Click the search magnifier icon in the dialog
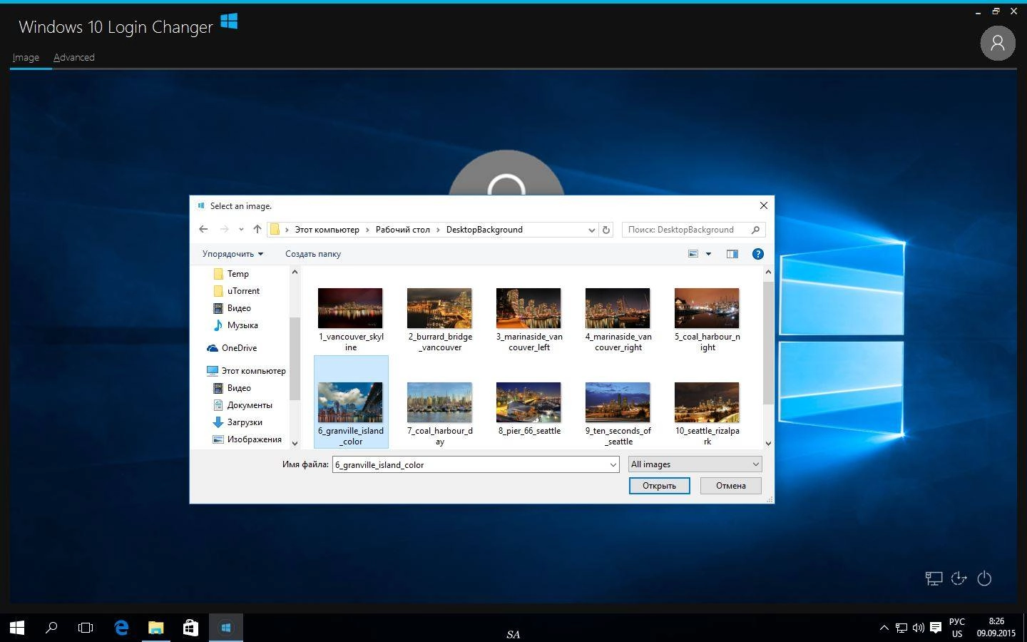 point(755,230)
